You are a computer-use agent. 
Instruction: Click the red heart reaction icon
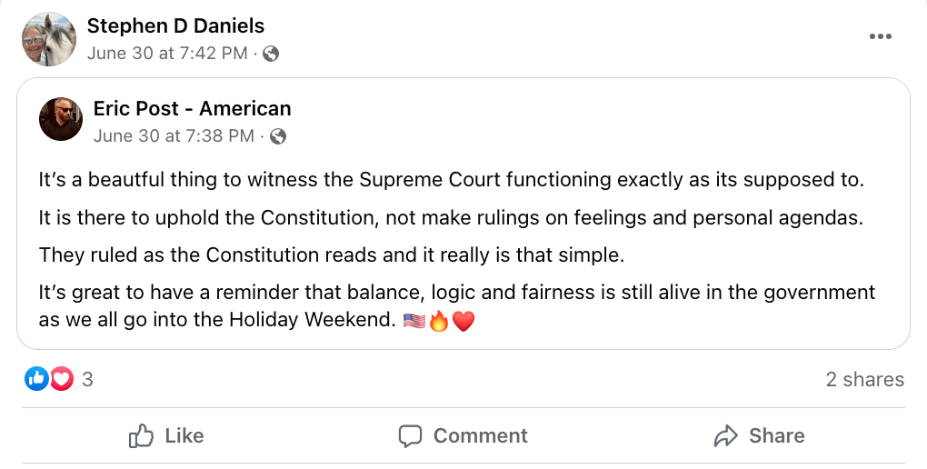(x=62, y=379)
